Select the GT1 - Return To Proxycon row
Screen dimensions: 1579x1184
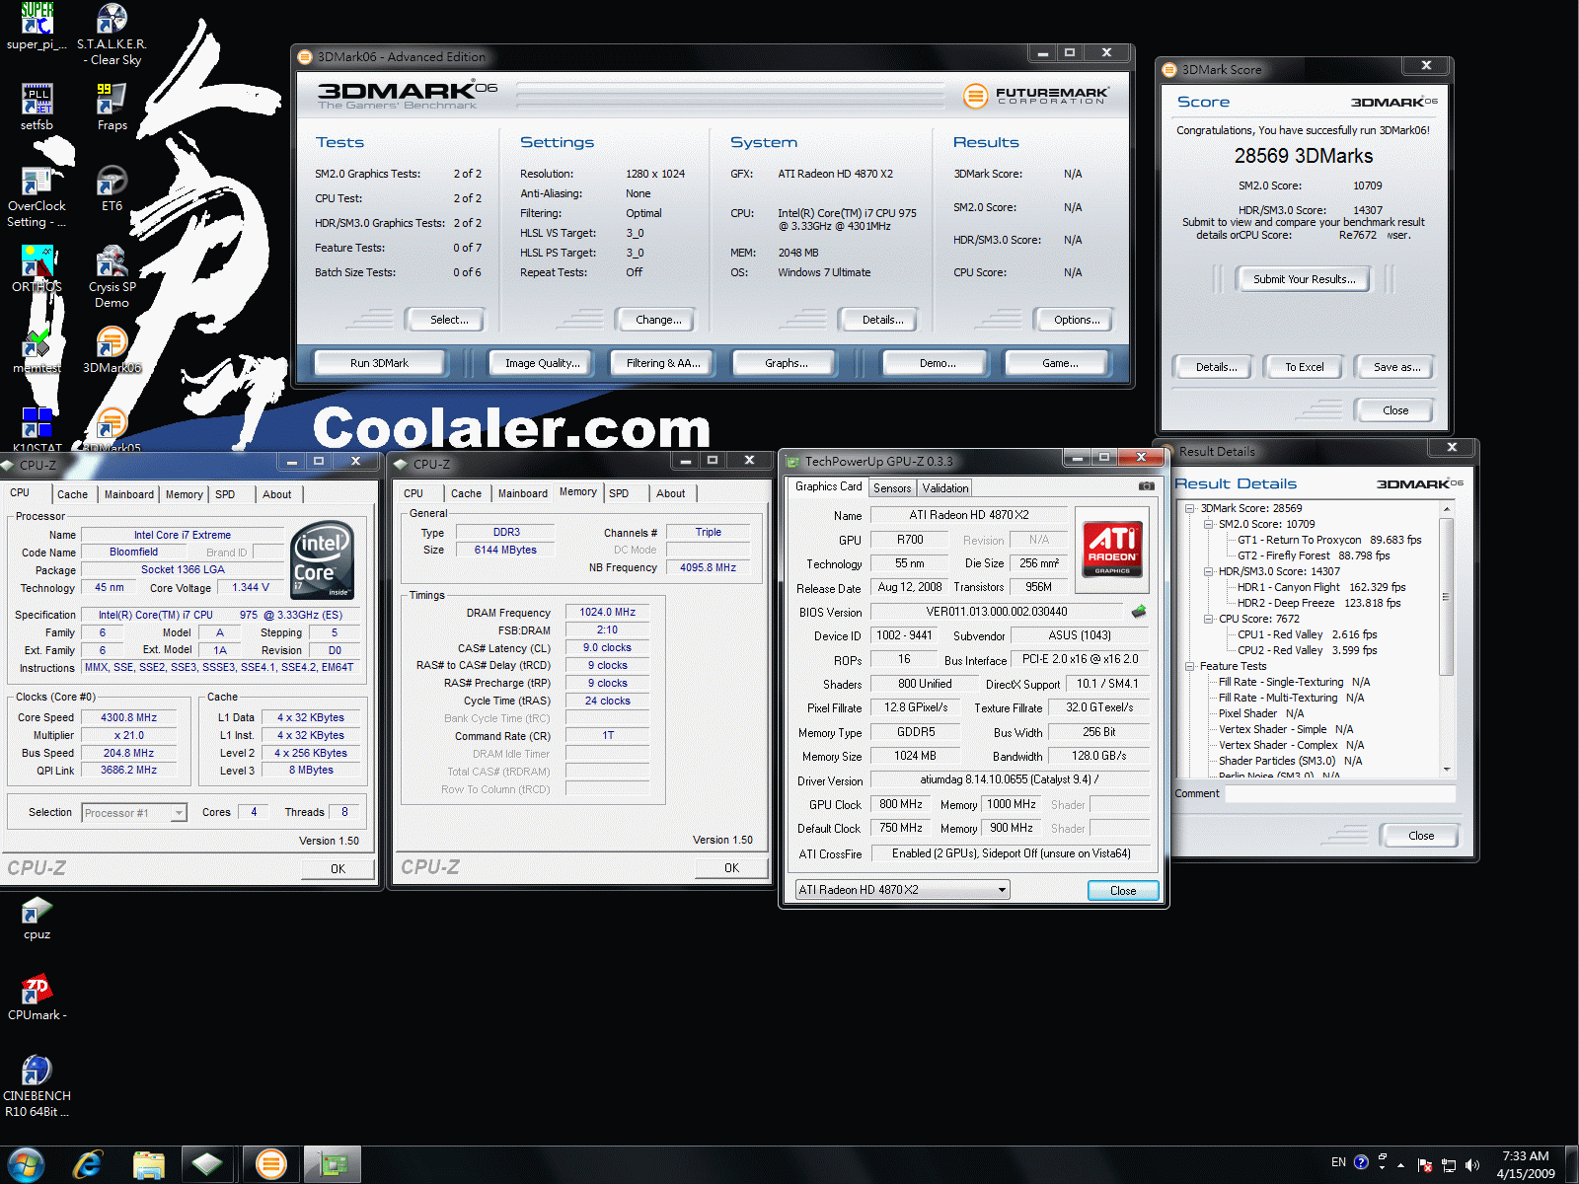1329,540
